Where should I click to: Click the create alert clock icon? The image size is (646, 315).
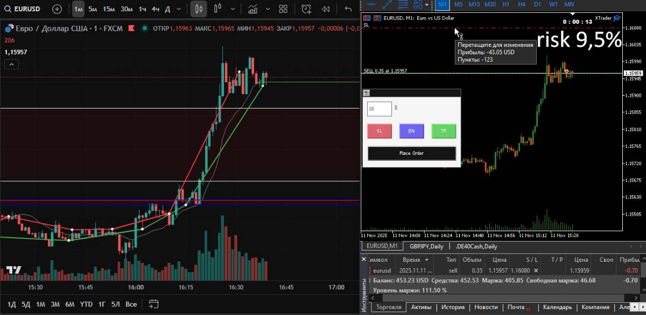tap(306, 9)
